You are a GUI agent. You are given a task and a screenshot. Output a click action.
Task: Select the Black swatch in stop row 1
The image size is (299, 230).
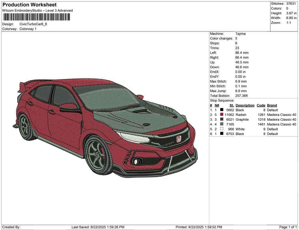[222, 110]
